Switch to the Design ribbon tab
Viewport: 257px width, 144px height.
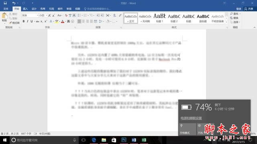pos(34,9)
